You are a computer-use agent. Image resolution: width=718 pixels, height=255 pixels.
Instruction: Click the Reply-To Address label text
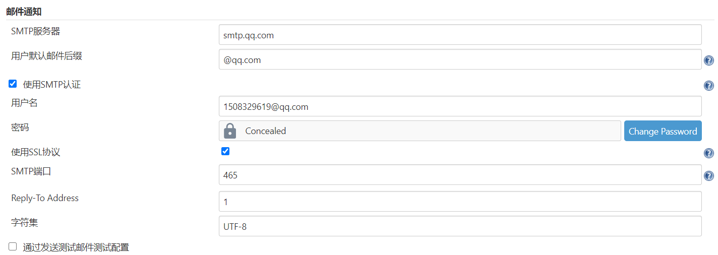pos(45,198)
